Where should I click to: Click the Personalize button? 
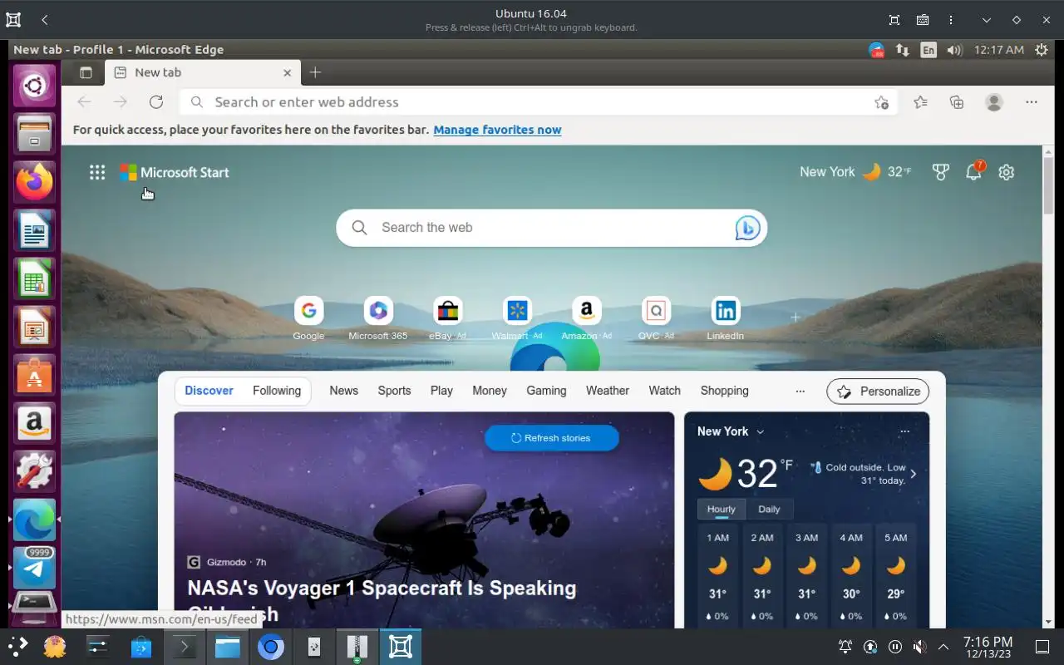[x=878, y=392]
